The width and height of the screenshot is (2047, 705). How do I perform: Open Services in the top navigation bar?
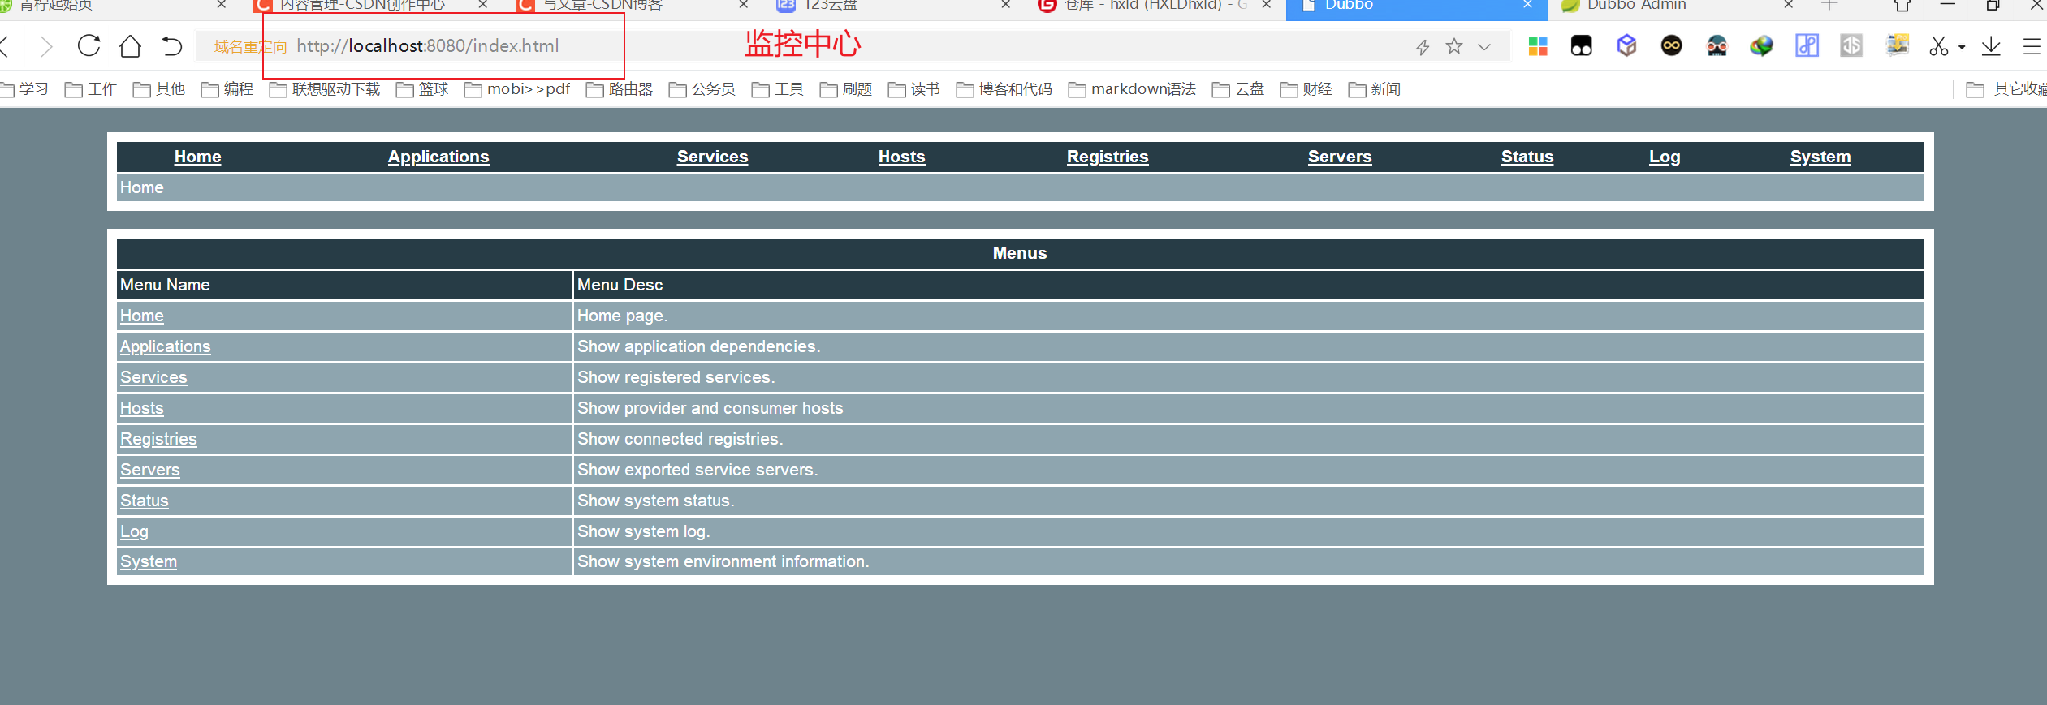click(x=712, y=157)
